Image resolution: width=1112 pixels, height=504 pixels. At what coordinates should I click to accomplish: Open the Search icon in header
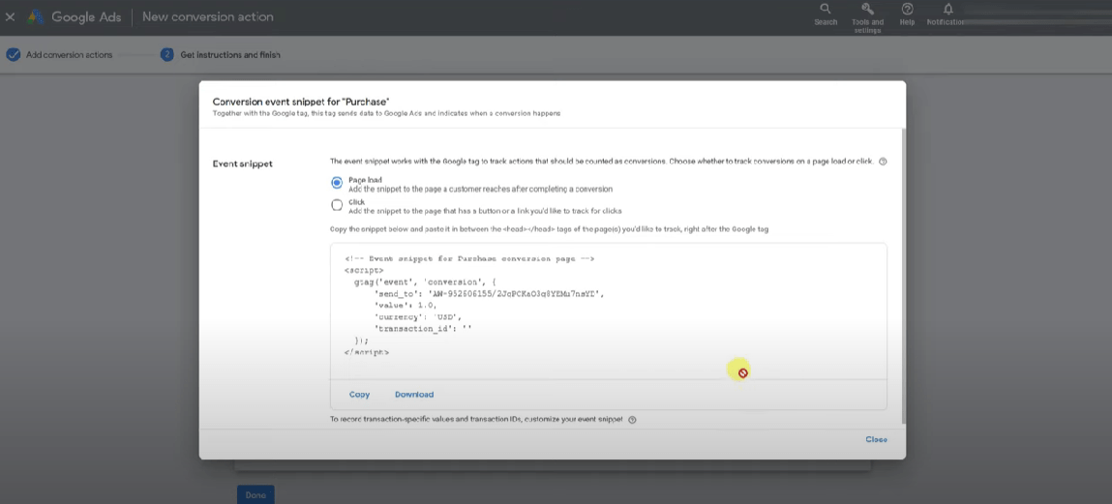[825, 10]
